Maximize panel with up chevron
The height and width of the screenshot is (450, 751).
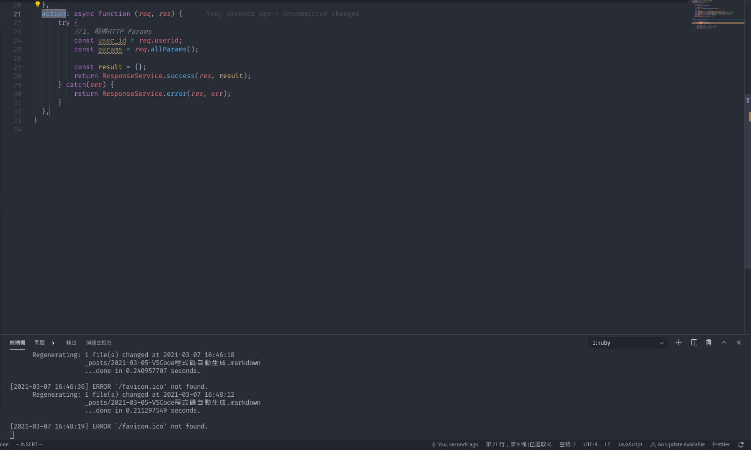tap(724, 343)
